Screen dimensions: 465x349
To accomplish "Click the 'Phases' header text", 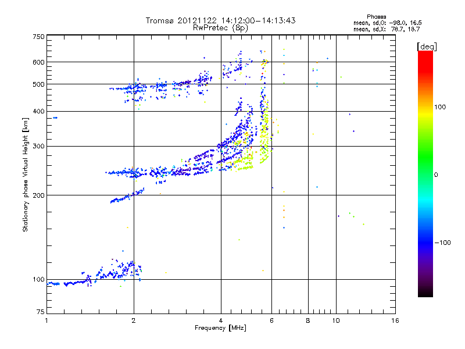I will pyautogui.click(x=376, y=17).
